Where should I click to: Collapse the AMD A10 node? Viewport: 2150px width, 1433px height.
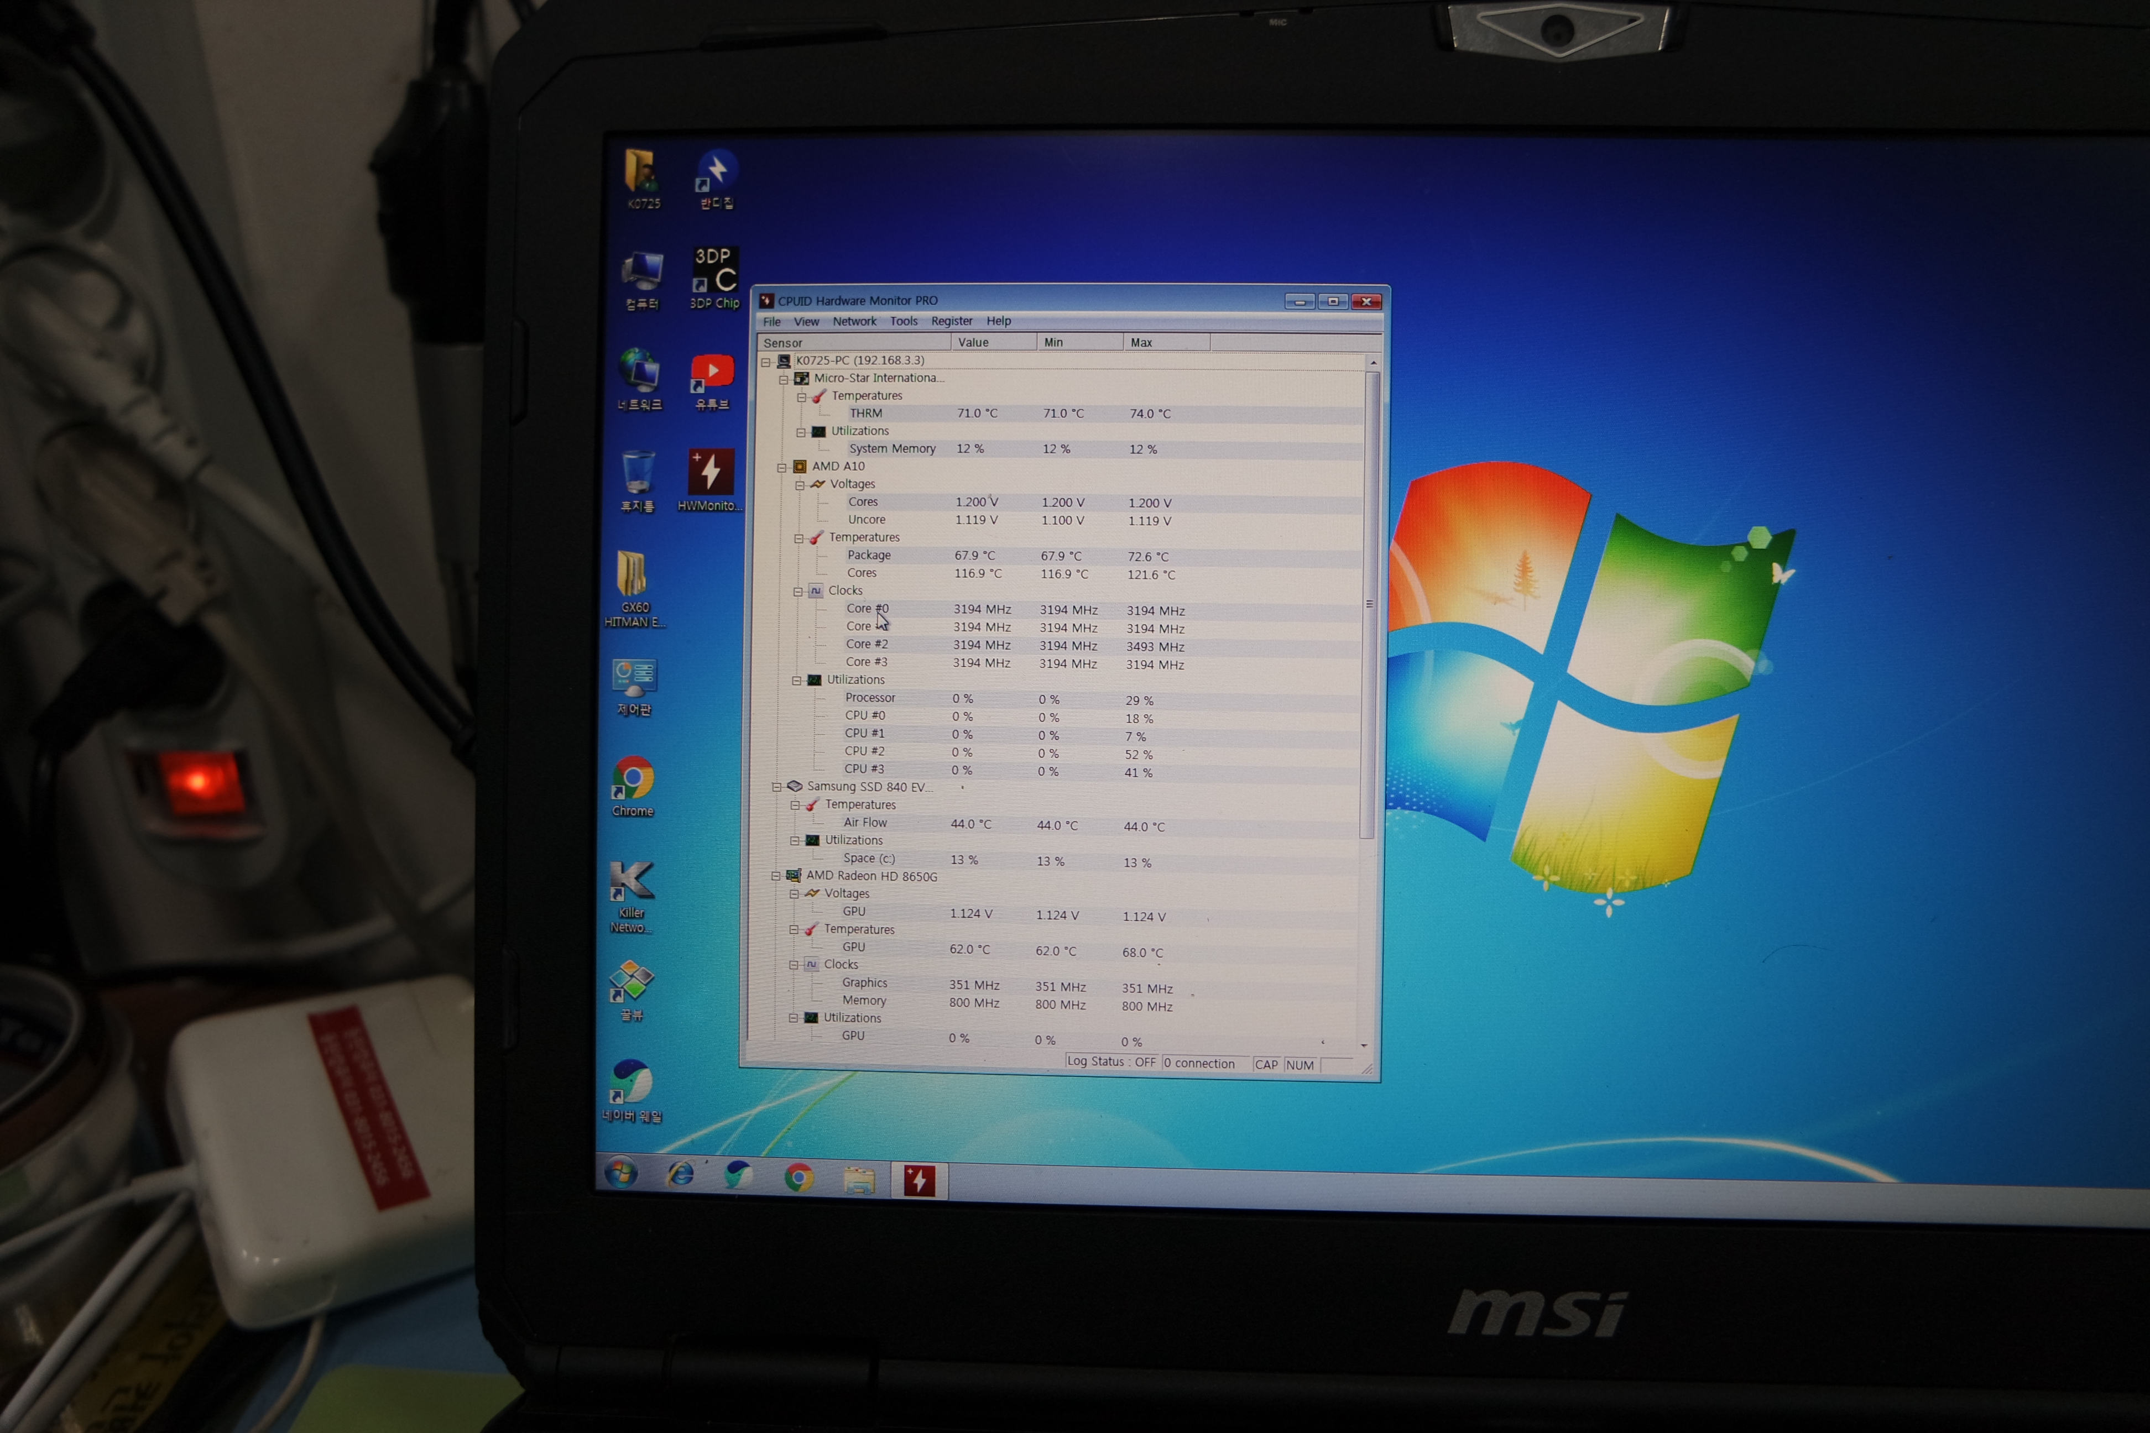[x=781, y=468]
